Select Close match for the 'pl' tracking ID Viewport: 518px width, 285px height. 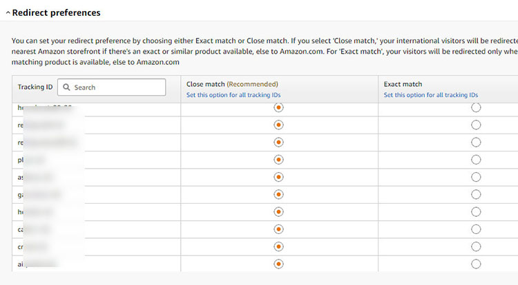pyautogui.click(x=278, y=160)
